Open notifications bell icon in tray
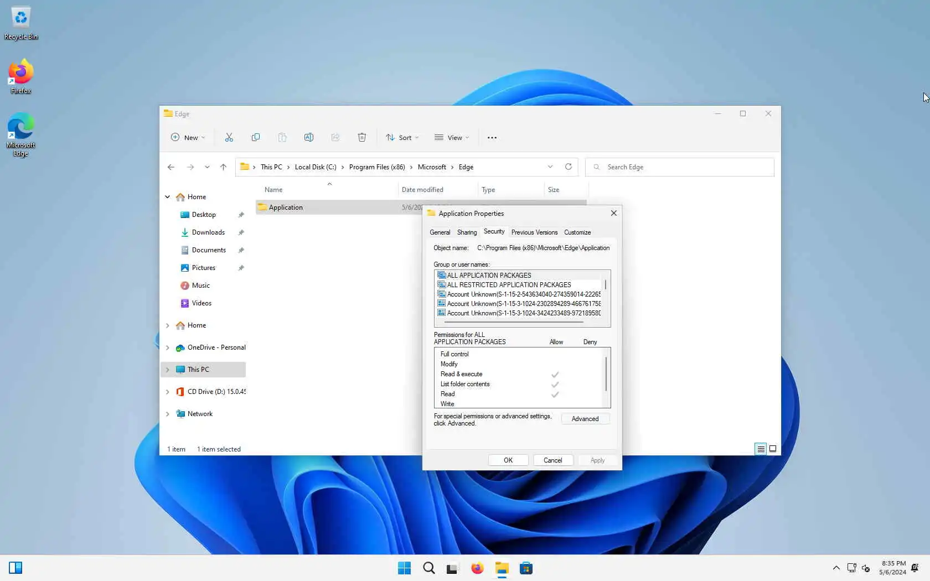 point(915,568)
